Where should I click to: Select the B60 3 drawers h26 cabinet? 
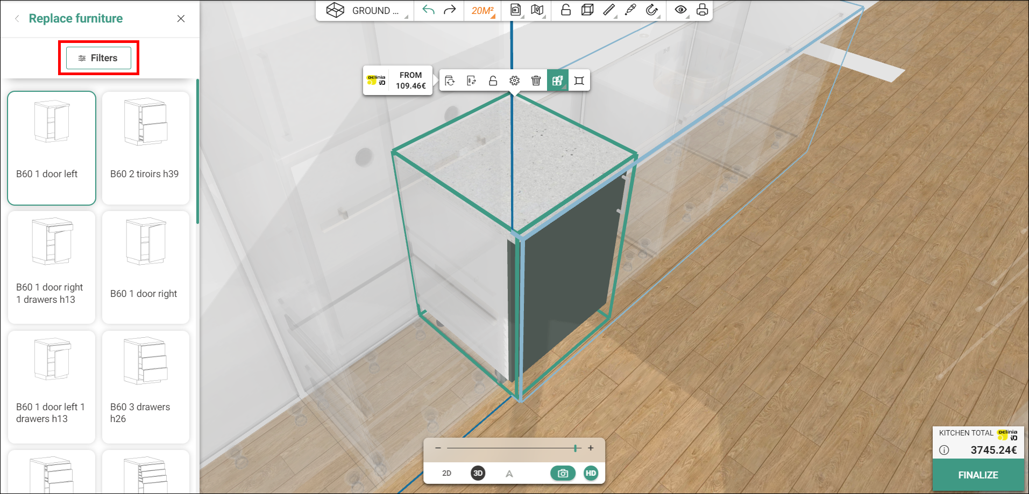click(x=146, y=387)
